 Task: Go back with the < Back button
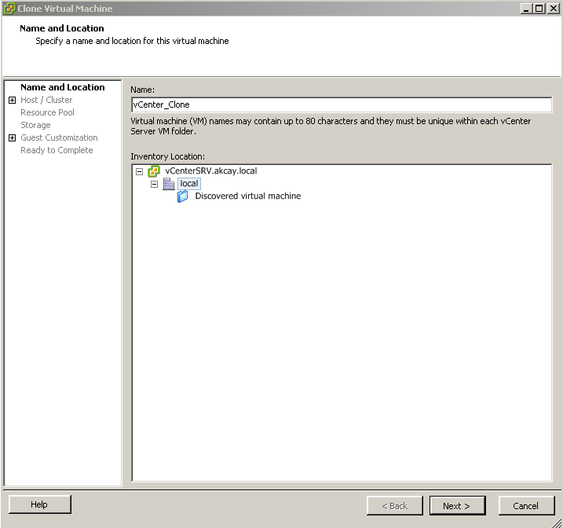click(395, 506)
